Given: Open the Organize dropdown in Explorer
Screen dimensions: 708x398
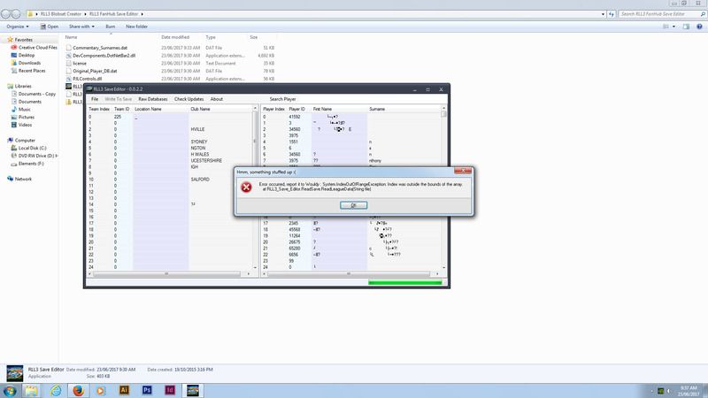Looking at the screenshot, I should point(18,27).
